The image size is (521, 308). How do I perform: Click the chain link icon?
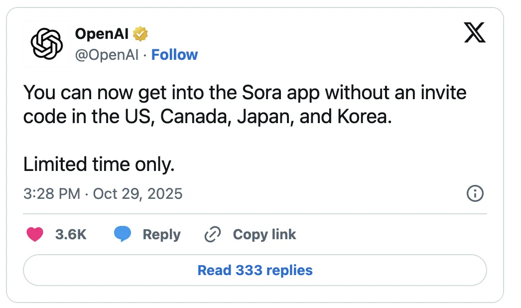[213, 235]
